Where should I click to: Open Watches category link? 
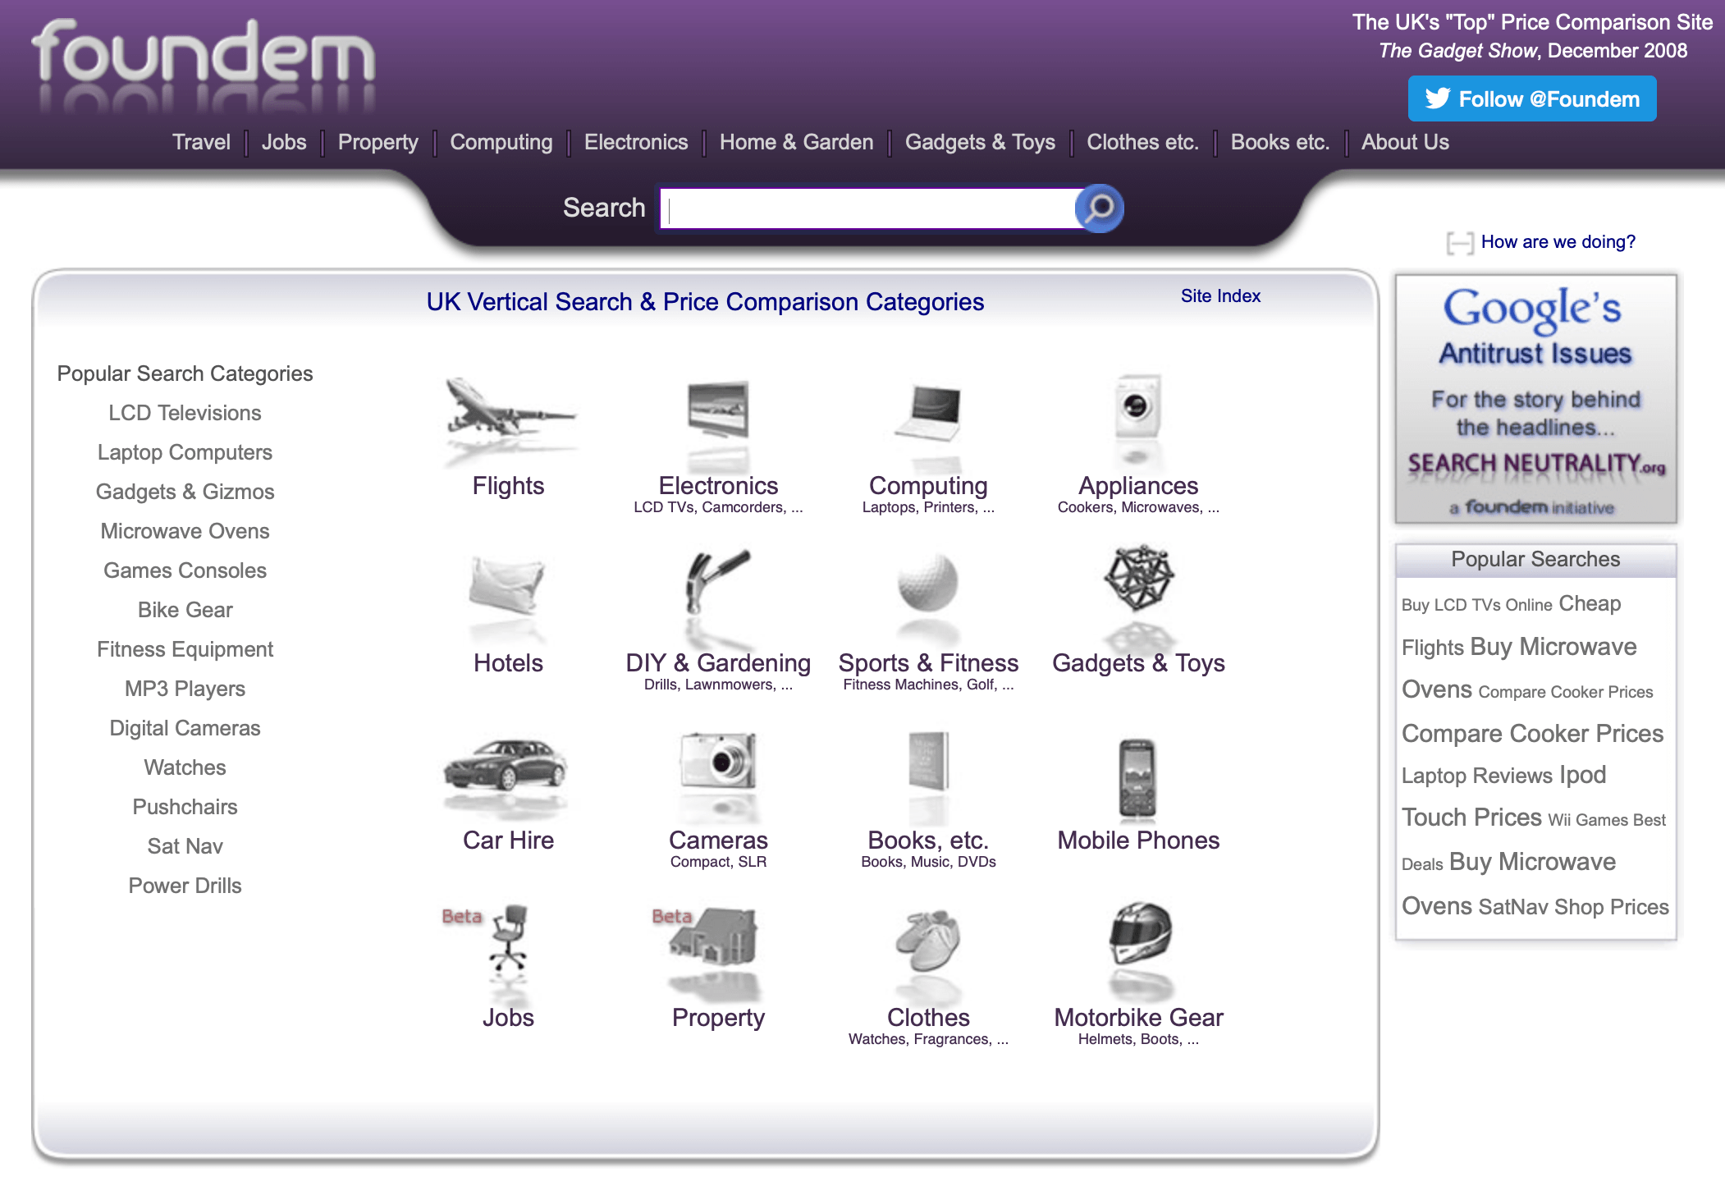[x=185, y=767]
